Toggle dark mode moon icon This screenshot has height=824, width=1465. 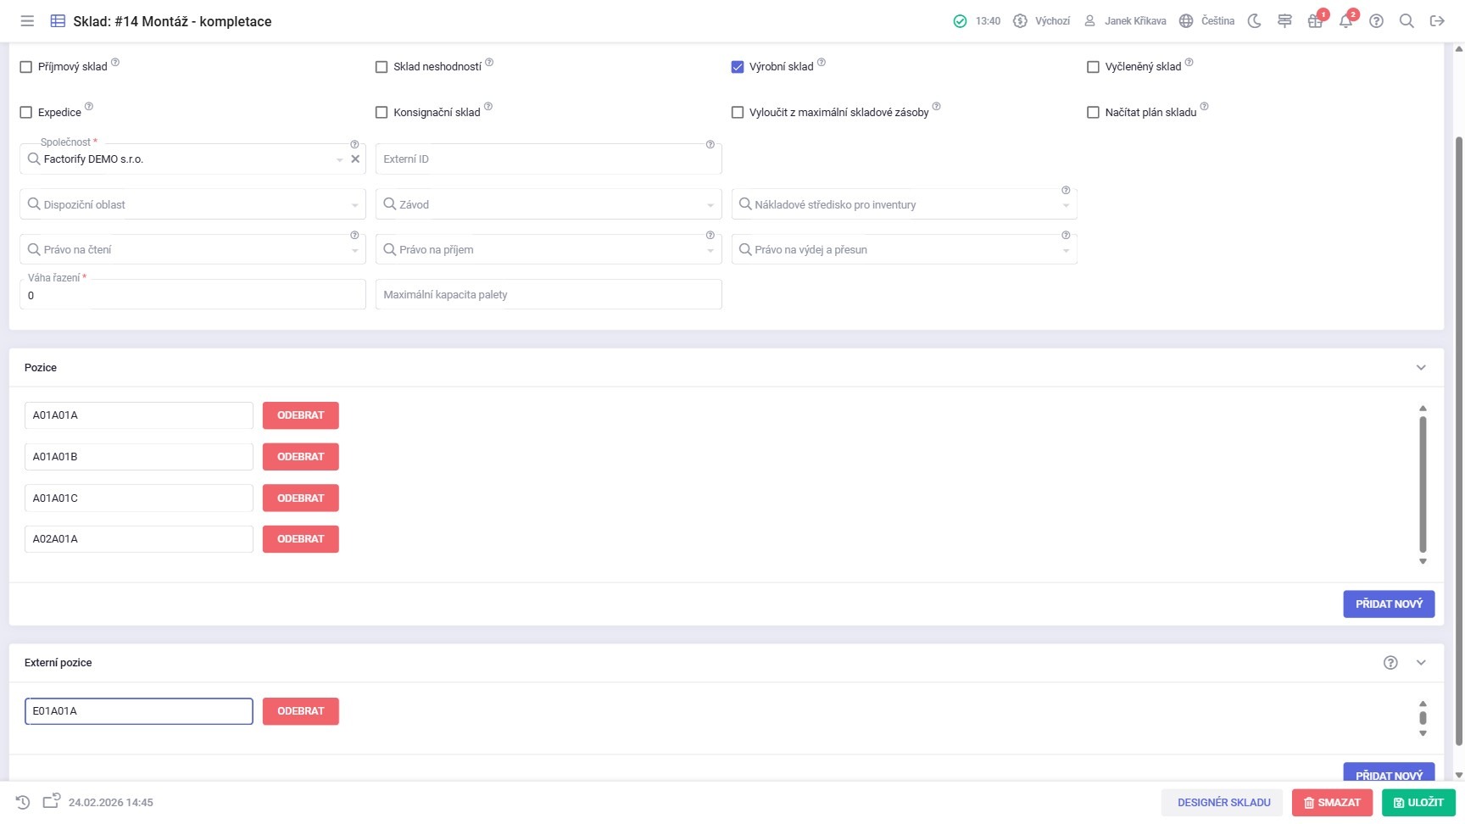(1254, 21)
